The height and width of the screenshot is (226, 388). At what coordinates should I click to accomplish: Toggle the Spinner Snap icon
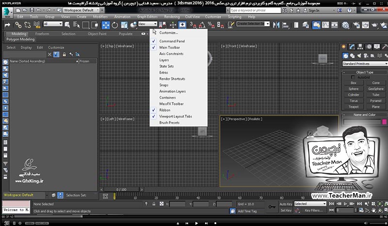[220, 25]
